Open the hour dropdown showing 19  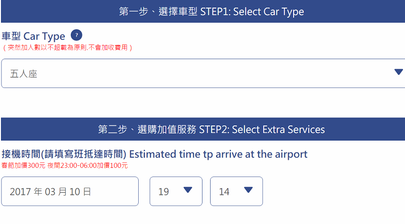pos(176,191)
